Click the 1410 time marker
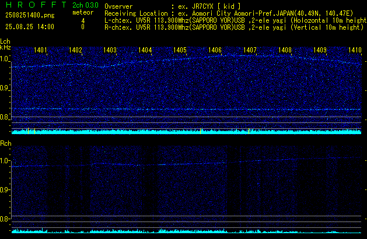 pyautogui.click(x=355, y=50)
